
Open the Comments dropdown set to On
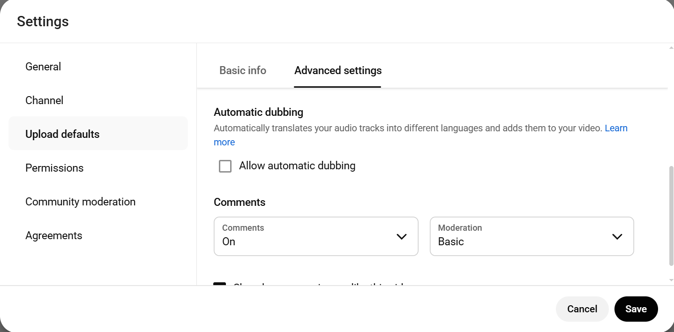pos(316,236)
